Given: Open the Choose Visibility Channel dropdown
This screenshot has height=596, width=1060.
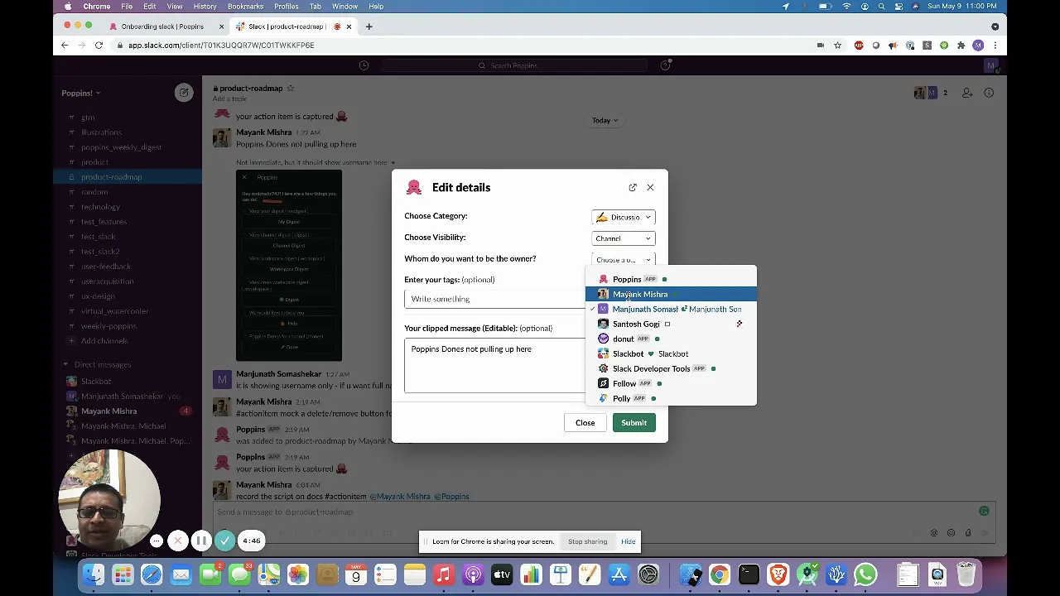Looking at the screenshot, I should coord(624,238).
